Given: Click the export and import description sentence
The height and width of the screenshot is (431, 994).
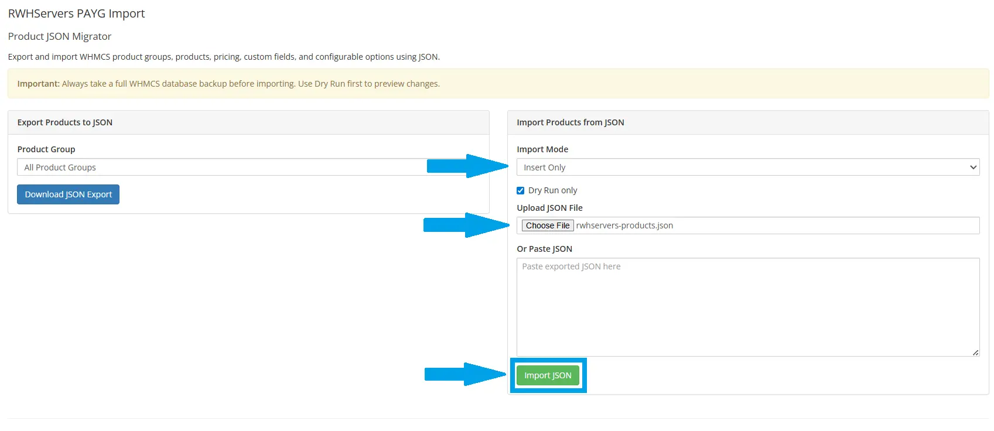Looking at the screenshot, I should pyautogui.click(x=224, y=57).
